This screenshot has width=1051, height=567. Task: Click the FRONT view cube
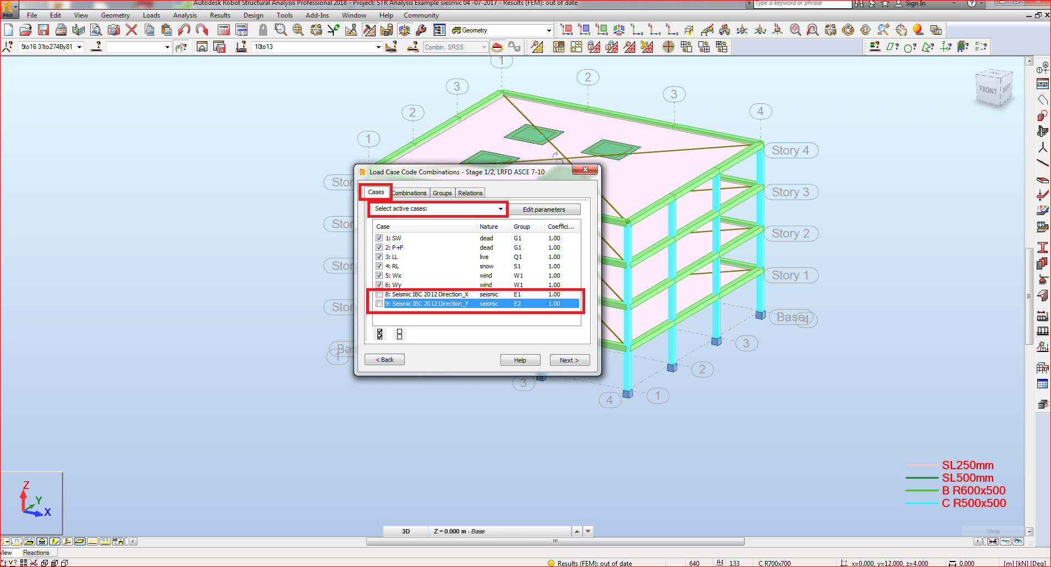coord(988,90)
